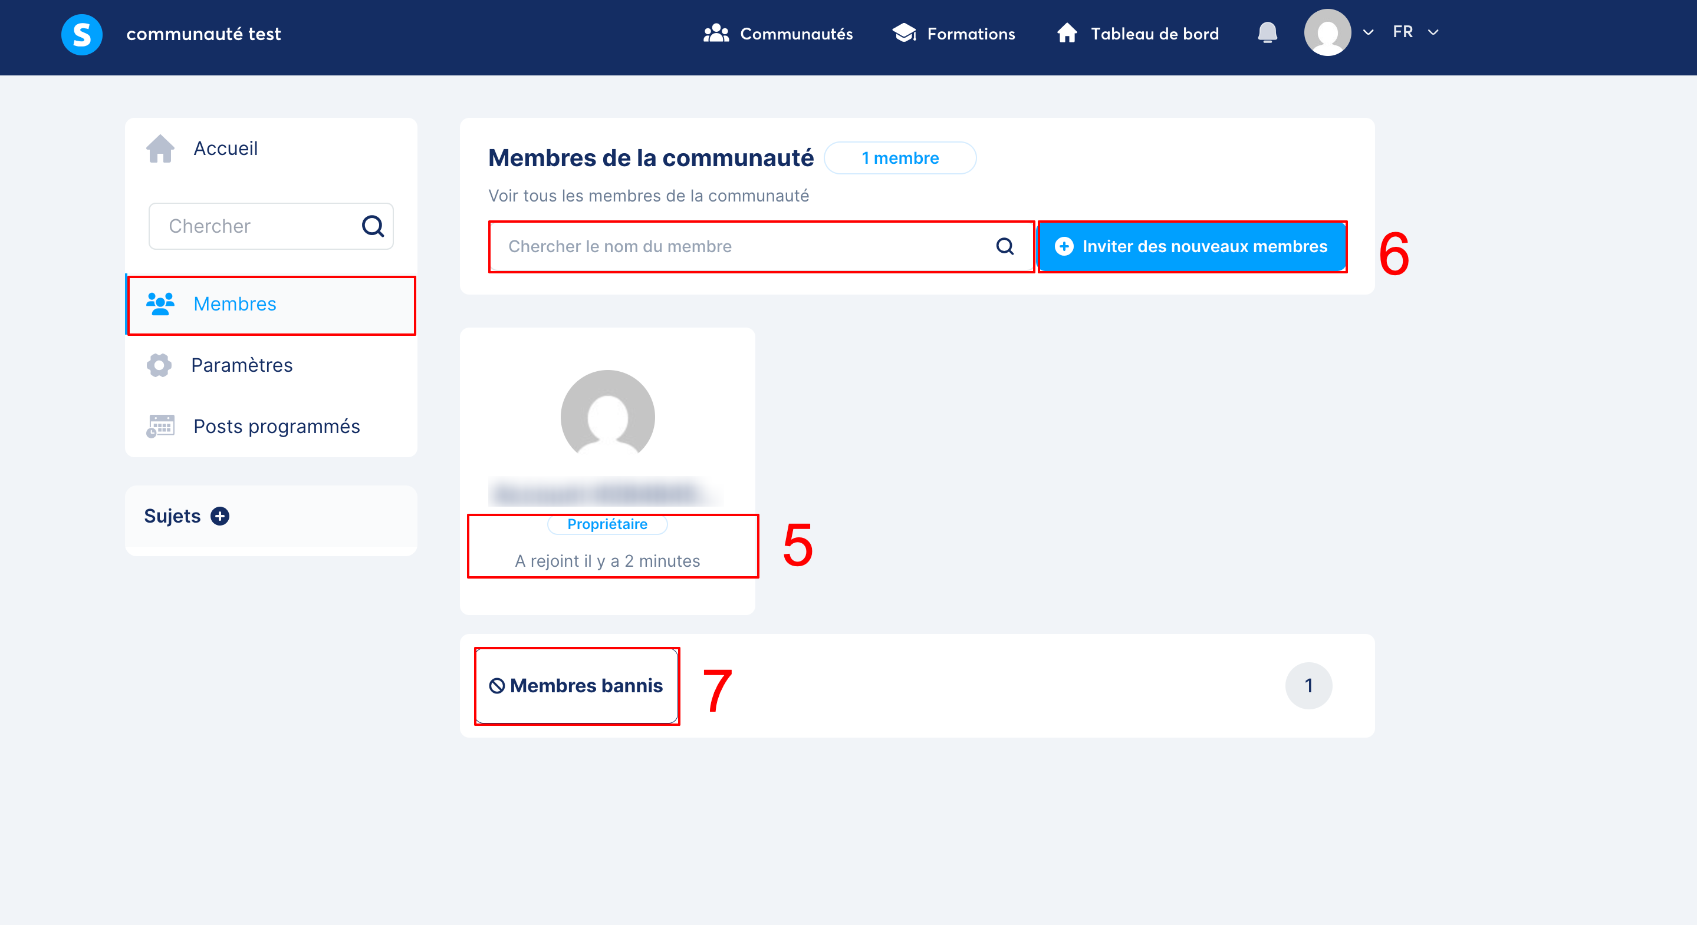
Task: Click the plus icon next to Sujets
Action: tap(220, 516)
